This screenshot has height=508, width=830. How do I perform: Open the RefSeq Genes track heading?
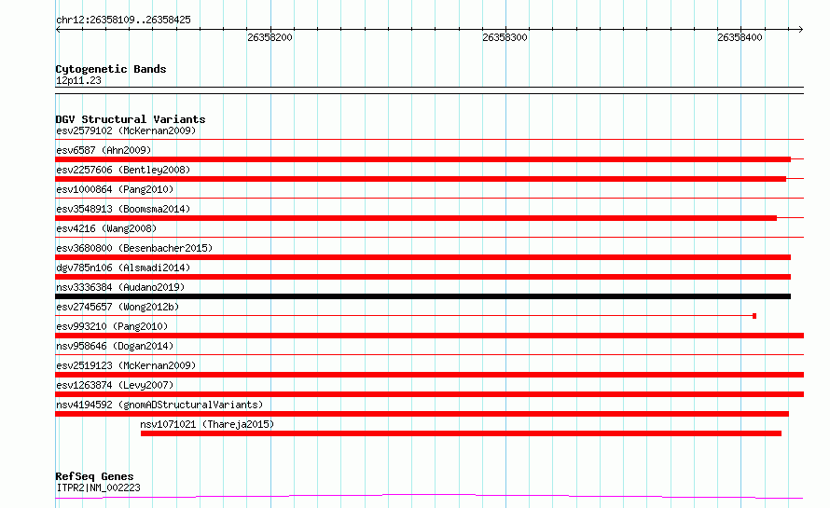pyautogui.click(x=95, y=476)
